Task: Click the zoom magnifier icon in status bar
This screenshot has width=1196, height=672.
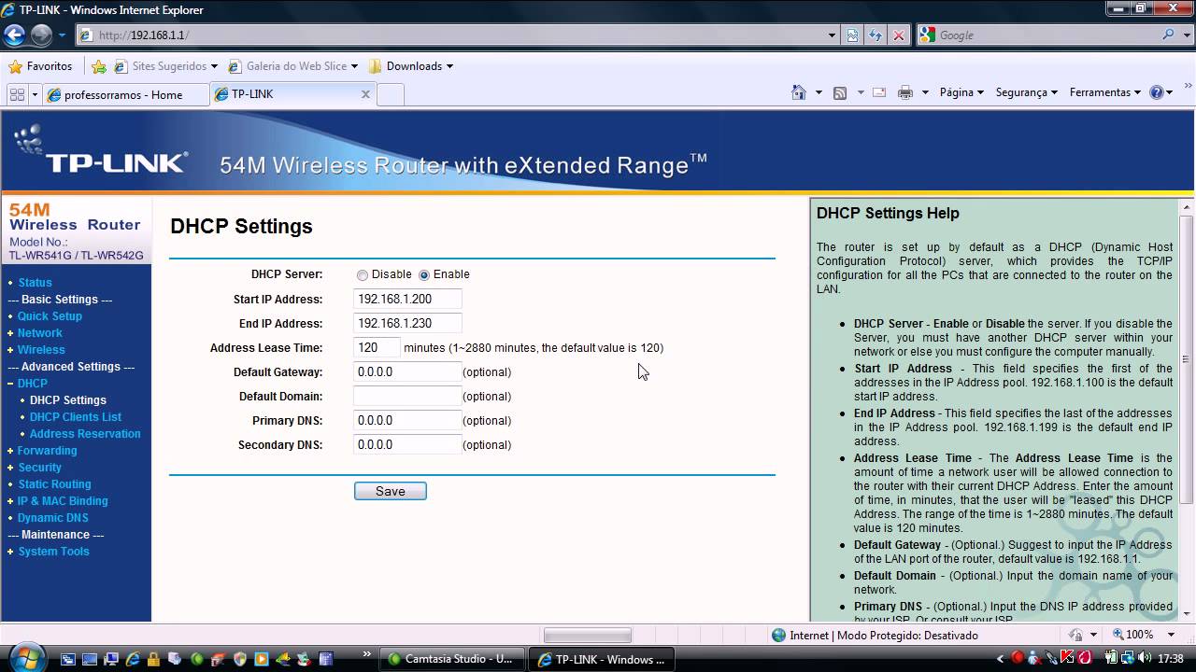Action: (1117, 635)
